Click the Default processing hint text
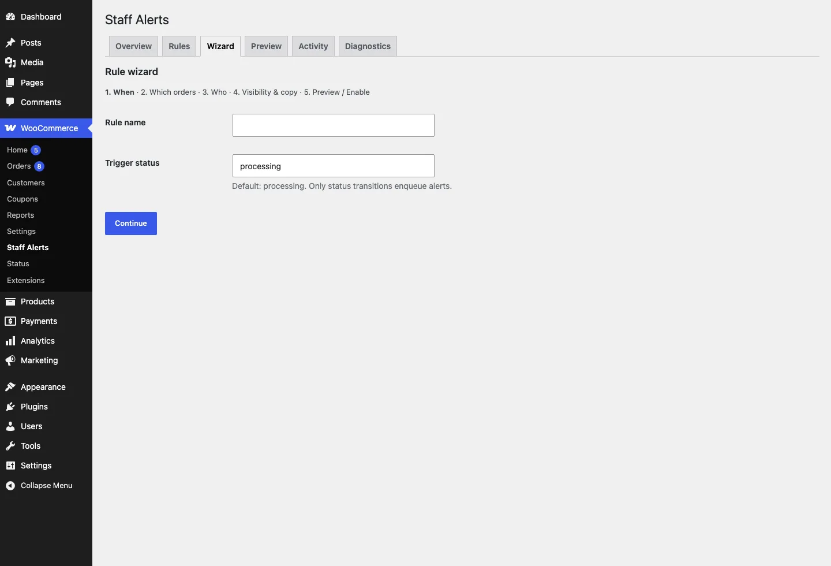 (x=342, y=186)
